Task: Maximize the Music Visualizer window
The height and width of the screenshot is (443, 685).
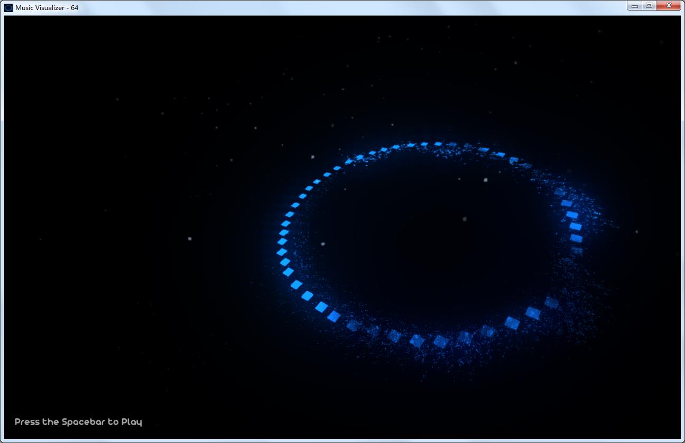Action: point(649,6)
